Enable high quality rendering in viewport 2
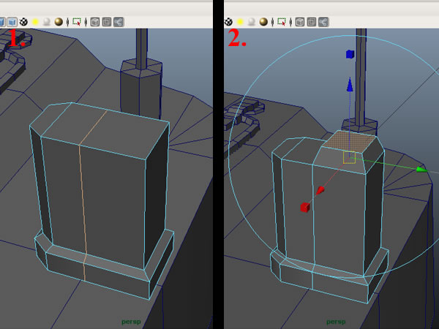 click(263, 22)
